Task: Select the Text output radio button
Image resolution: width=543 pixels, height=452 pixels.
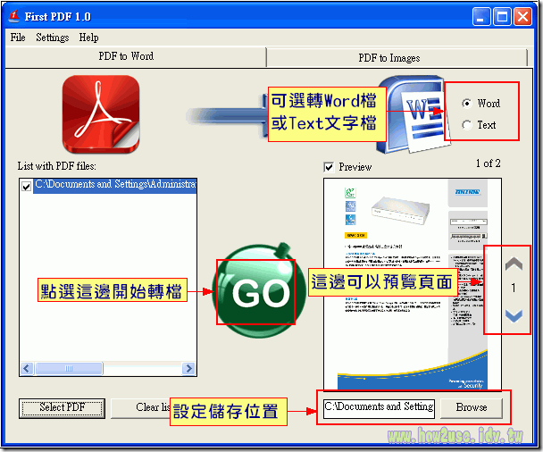Action: (x=467, y=125)
